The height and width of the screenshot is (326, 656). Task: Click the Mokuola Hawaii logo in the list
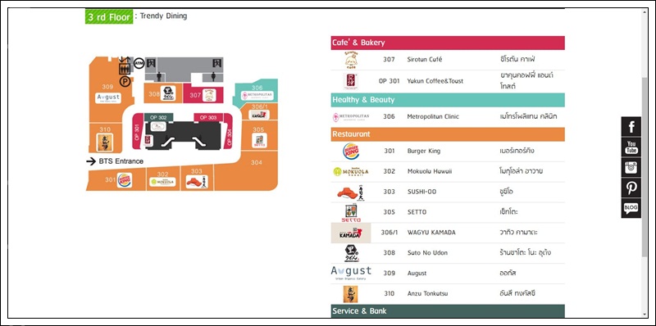(351, 171)
